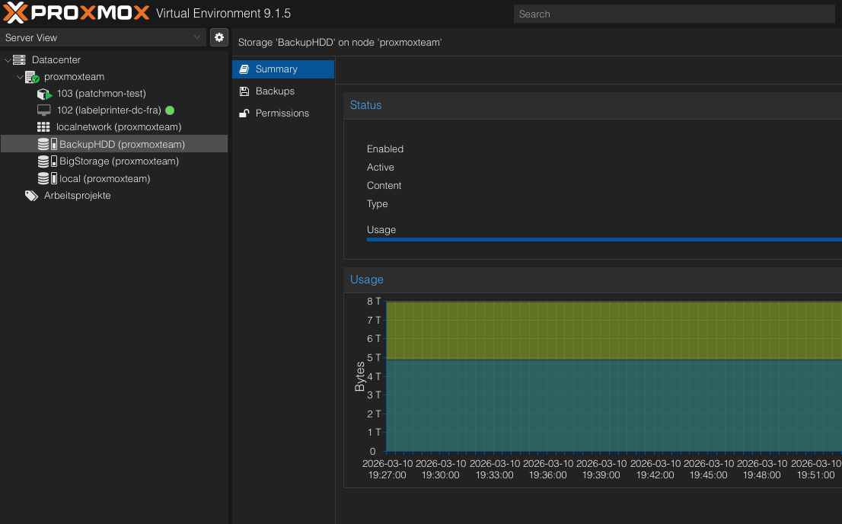Click the Datacenter server icon
Viewport: 842px width, 524px height.
pos(19,59)
